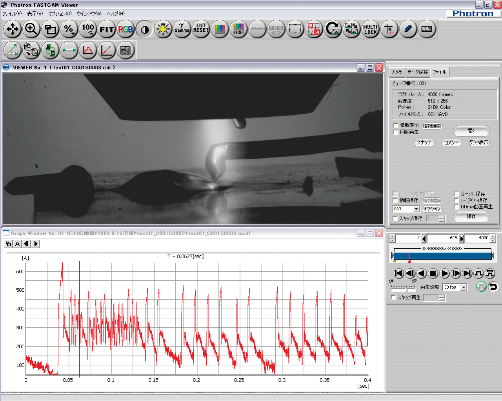502x401 pixels.
Task: Click the コメント button
Action: [451, 143]
